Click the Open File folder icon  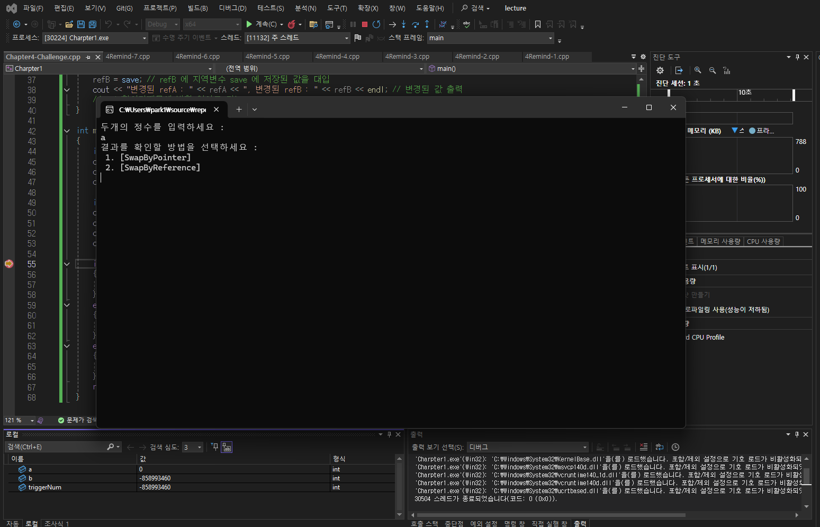(69, 24)
